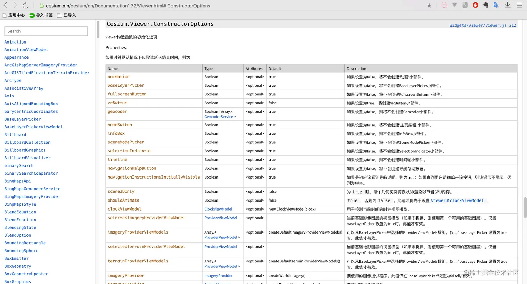Open the Axis entry in sidebar
The width and height of the screenshot is (527, 284).
point(9,96)
